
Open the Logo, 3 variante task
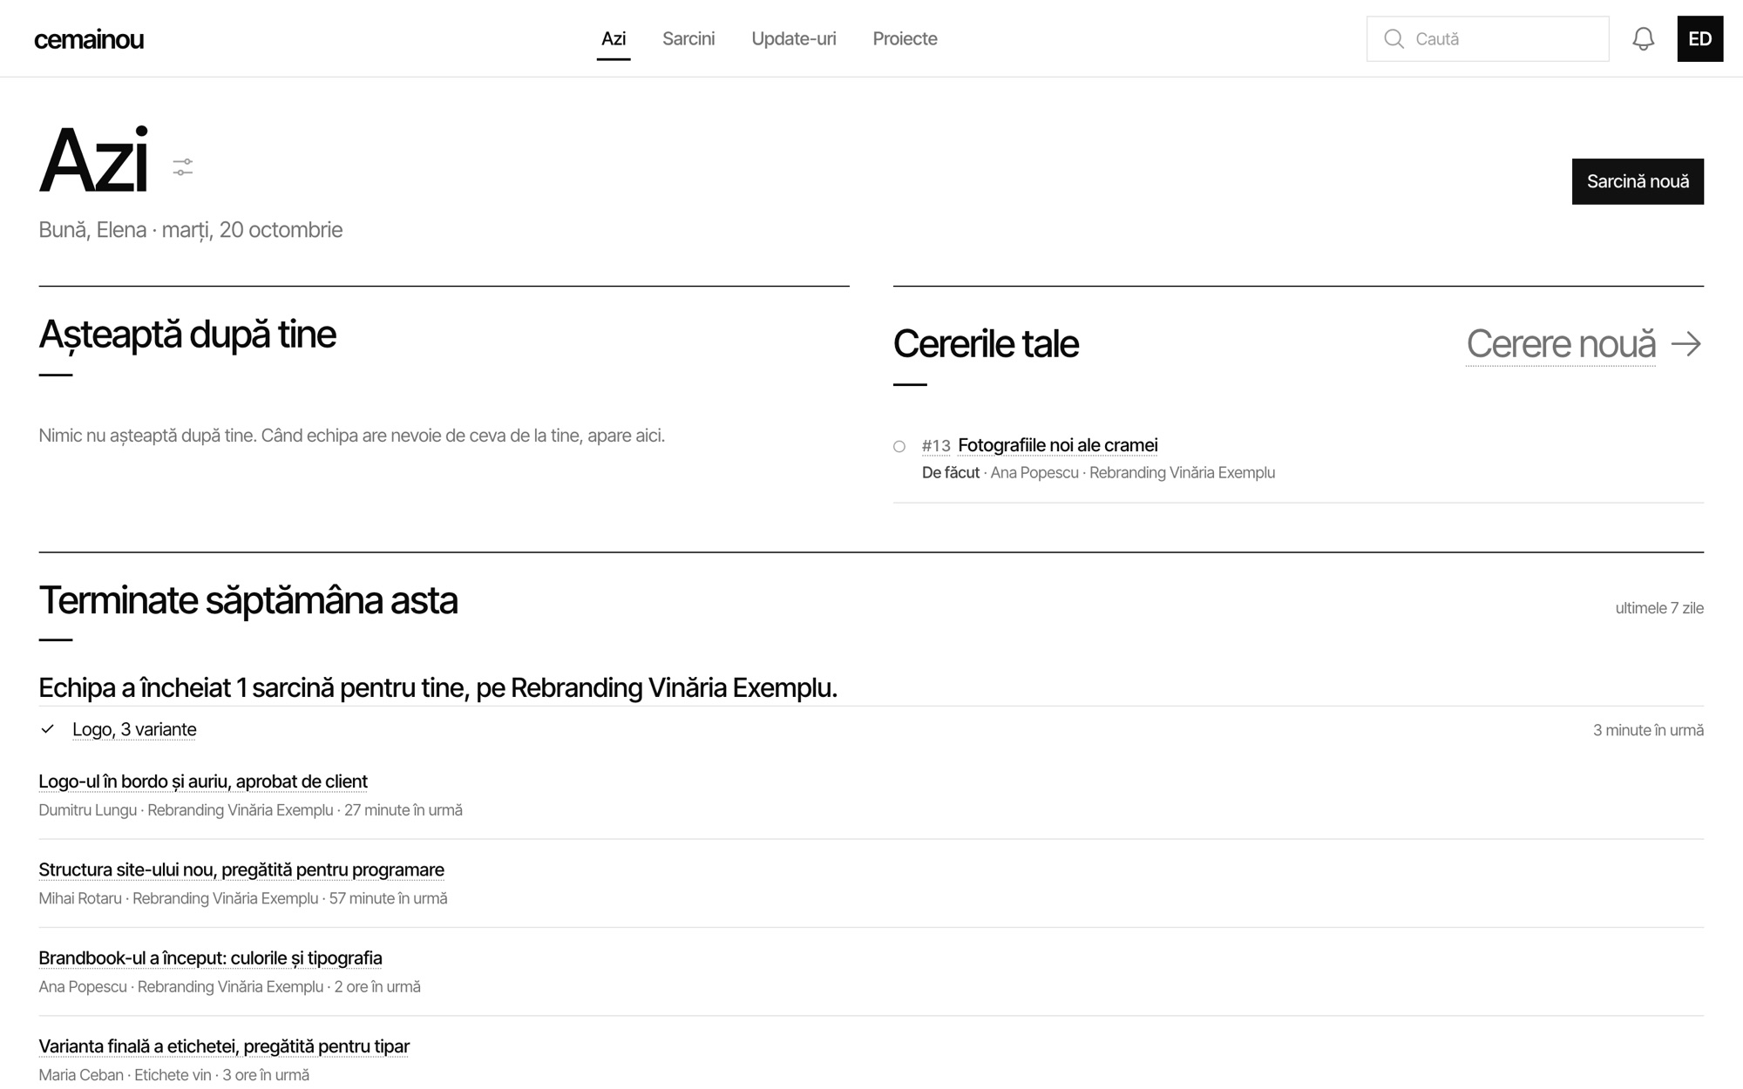[134, 729]
